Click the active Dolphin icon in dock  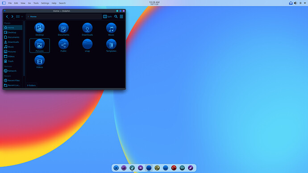(x=149, y=168)
